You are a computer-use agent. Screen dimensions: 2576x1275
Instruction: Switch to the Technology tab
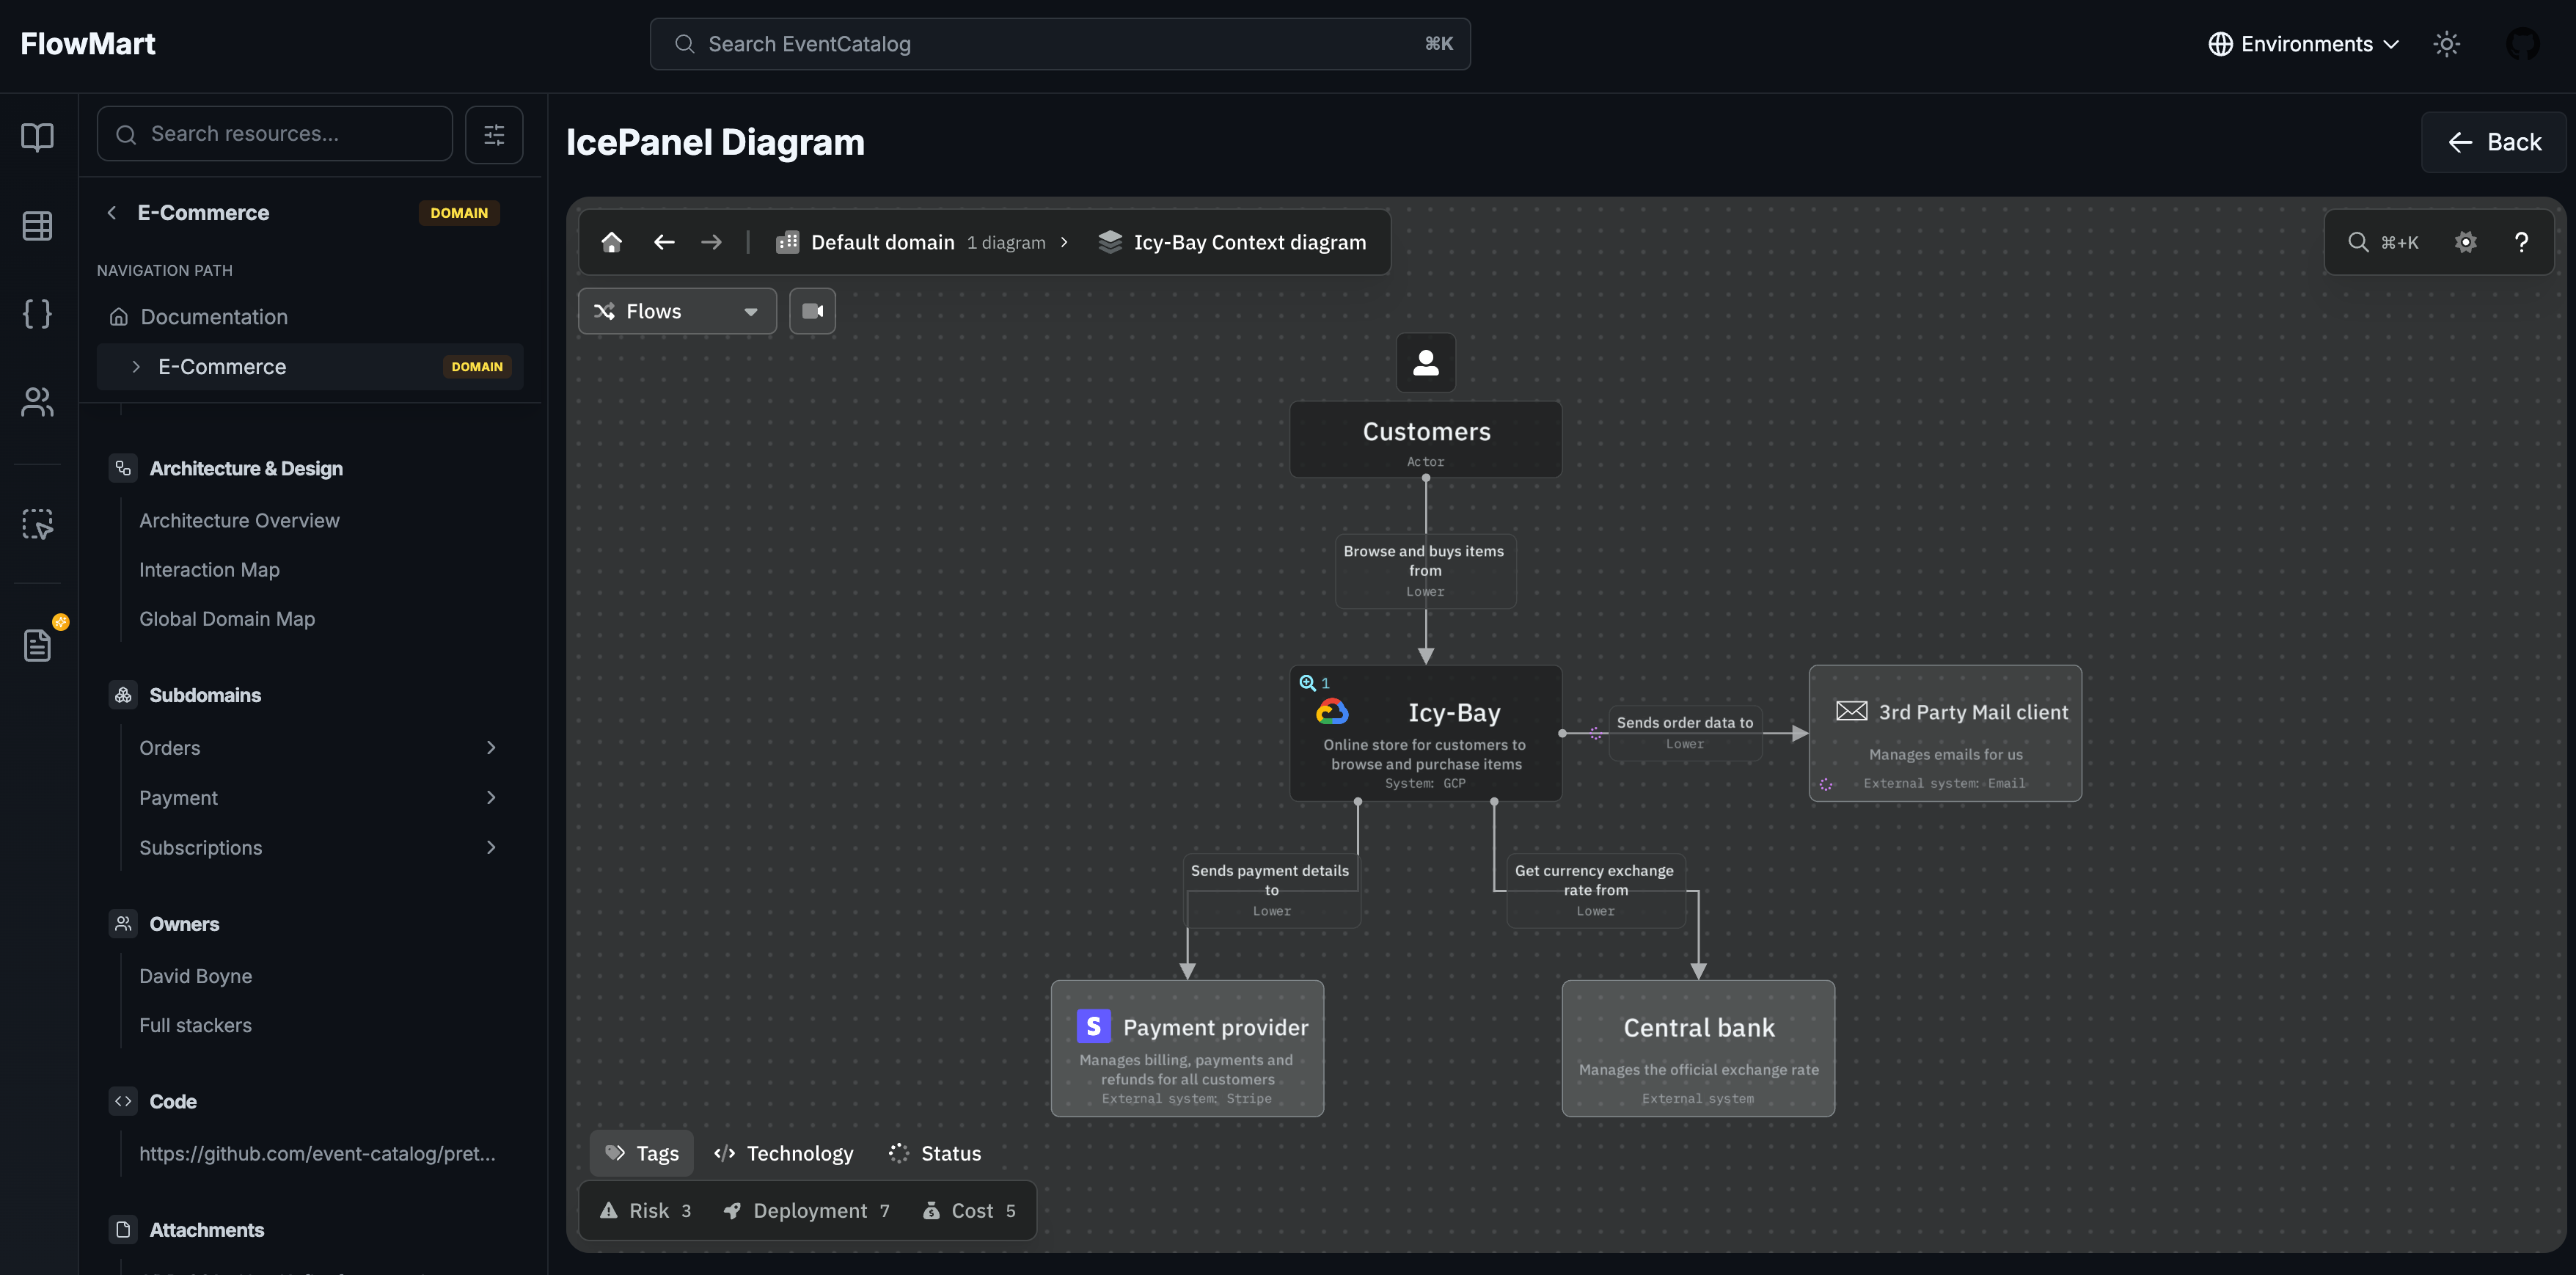pyautogui.click(x=784, y=1153)
